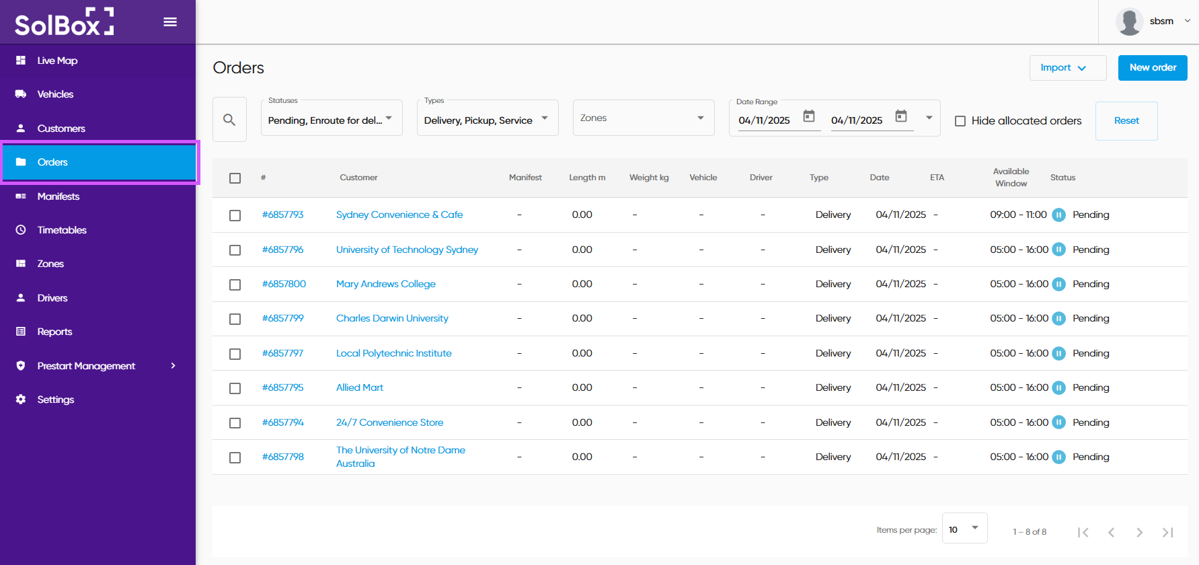Screen dimensions: 1199x565
Task: Jump to the last page icon
Action: [x=1167, y=532]
